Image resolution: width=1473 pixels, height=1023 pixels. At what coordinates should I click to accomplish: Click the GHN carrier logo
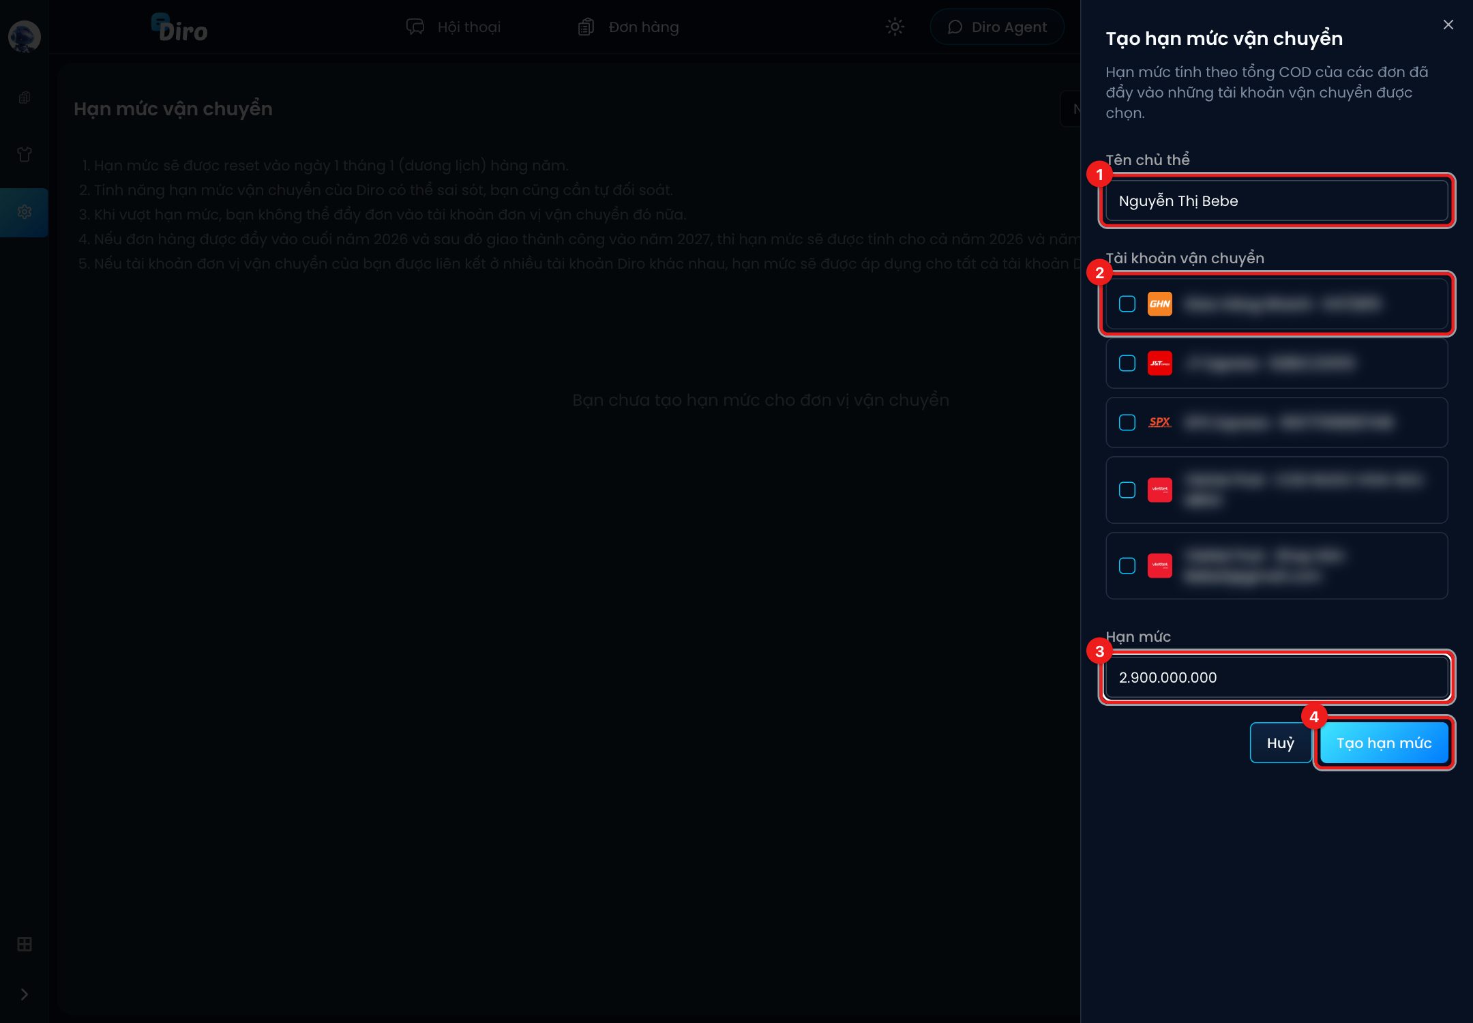[x=1159, y=303]
